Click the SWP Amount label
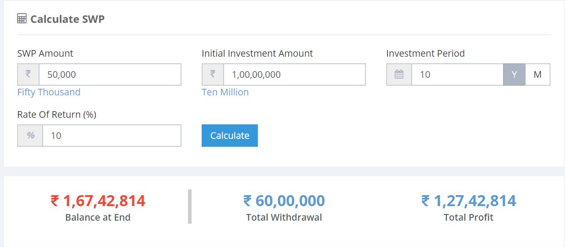 coord(45,54)
